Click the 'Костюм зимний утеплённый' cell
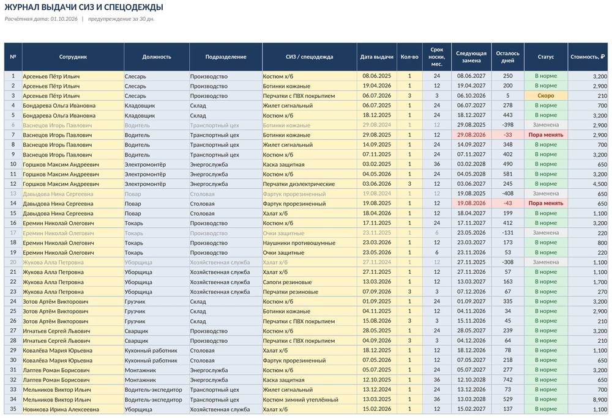This screenshot has height=418, width=612. click(309, 400)
